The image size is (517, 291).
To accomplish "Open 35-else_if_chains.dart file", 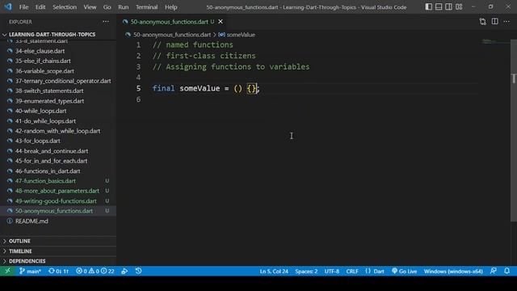I will pyautogui.click(x=58, y=61).
